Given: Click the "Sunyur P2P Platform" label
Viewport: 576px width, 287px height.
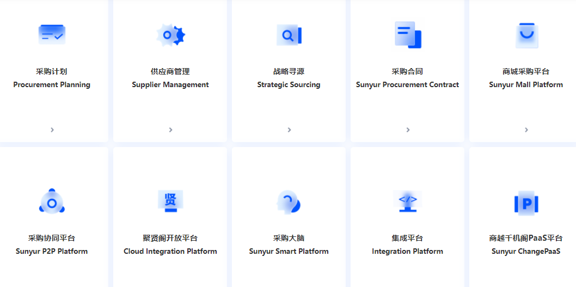Looking at the screenshot, I should (x=52, y=252).
